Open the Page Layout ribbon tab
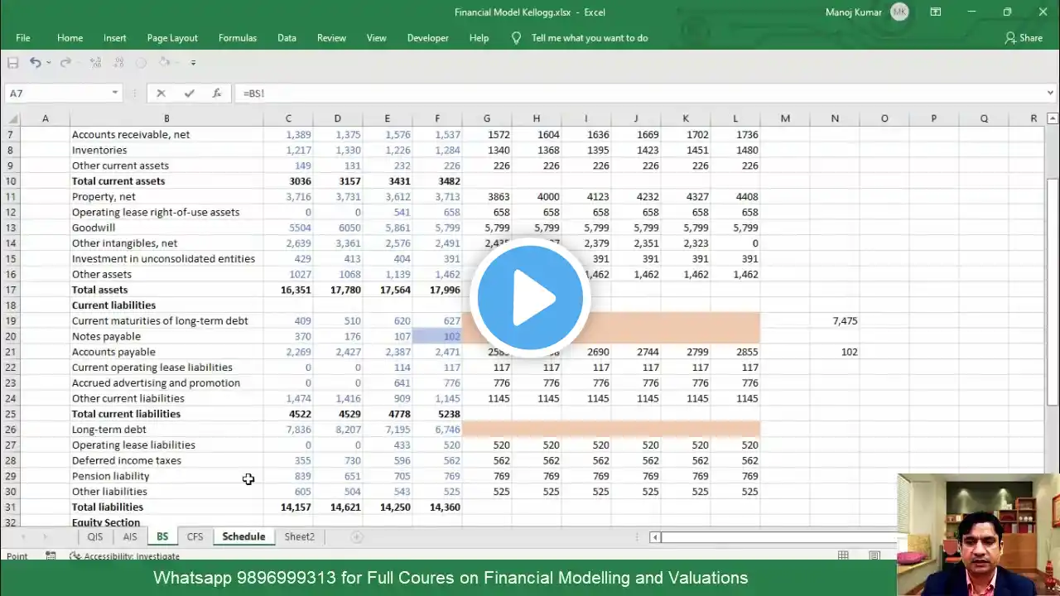1060x596 pixels. point(172,38)
